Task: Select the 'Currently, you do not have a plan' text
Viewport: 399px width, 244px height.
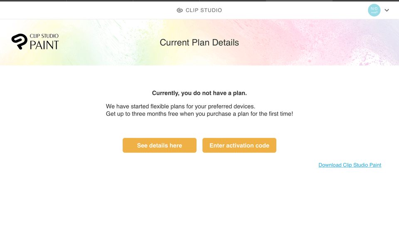Action: [x=199, y=93]
